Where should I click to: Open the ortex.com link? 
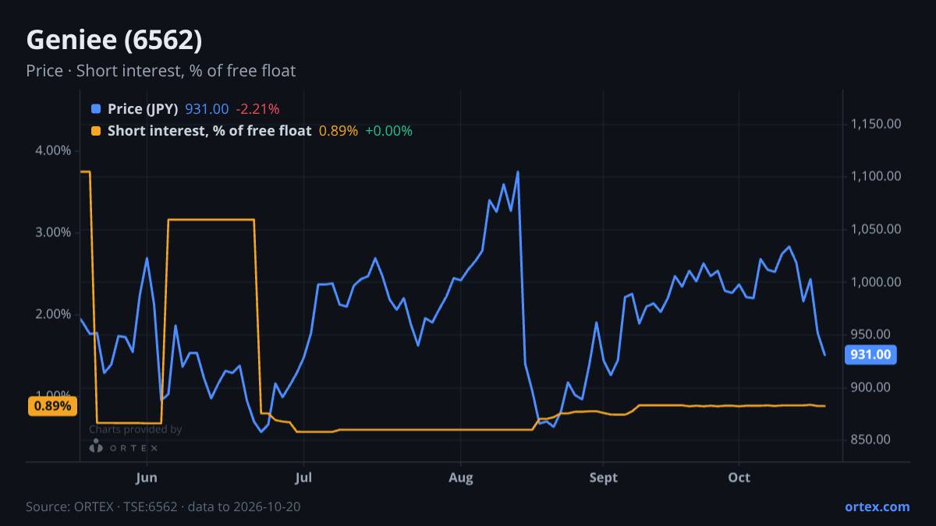(877, 507)
